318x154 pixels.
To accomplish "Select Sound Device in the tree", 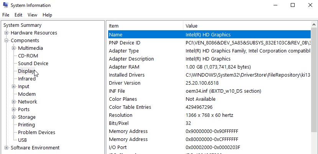I will click(33, 64).
